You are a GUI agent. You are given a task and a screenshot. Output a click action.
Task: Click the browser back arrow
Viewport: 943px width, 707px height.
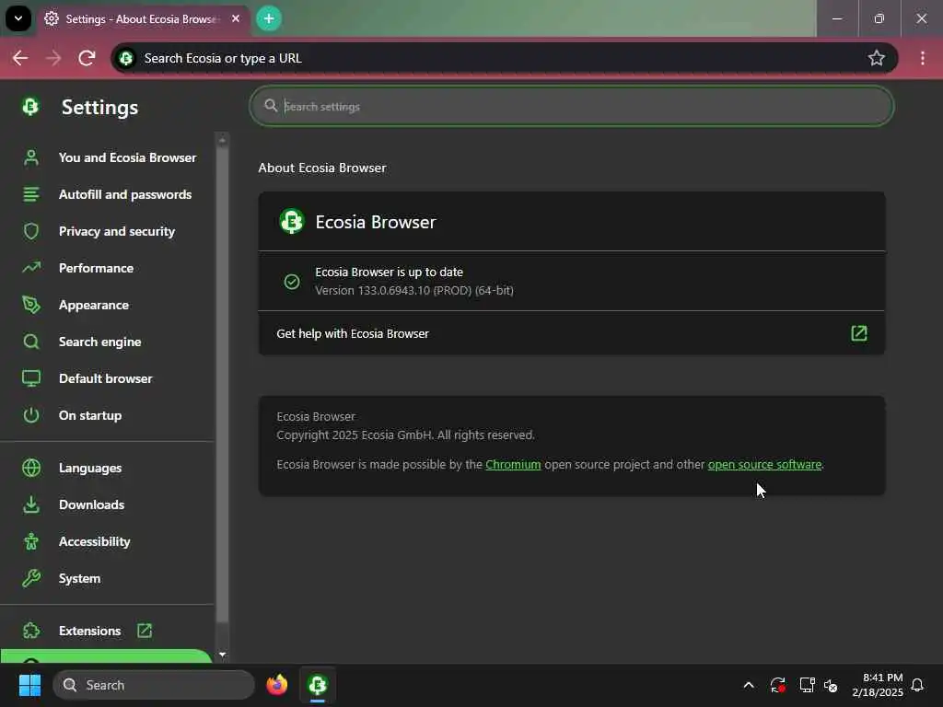click(20, 58)
